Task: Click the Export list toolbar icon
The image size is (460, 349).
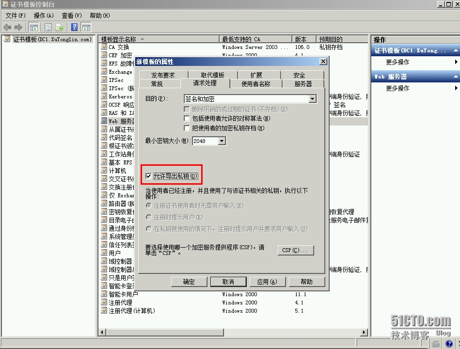Action: point(60,28)
